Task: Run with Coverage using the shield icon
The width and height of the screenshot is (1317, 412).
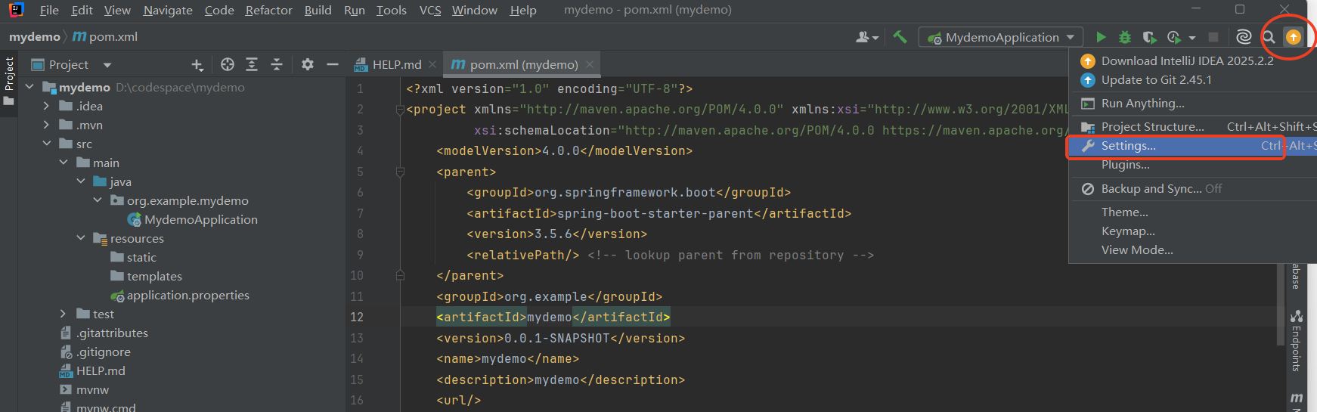Action: (x=1149, y=37)
